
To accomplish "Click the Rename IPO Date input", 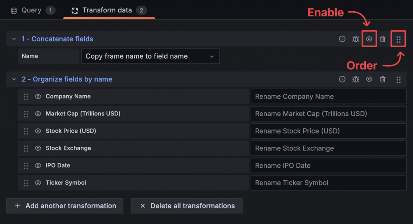I will click(328, 166).
